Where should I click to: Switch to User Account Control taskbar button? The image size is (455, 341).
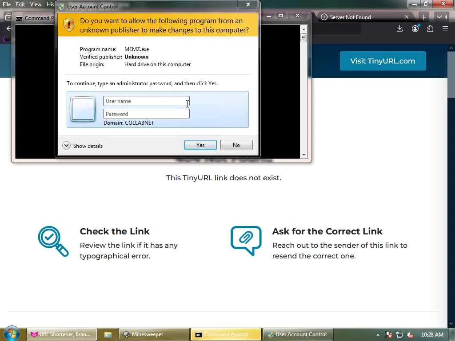coord(298,334)
